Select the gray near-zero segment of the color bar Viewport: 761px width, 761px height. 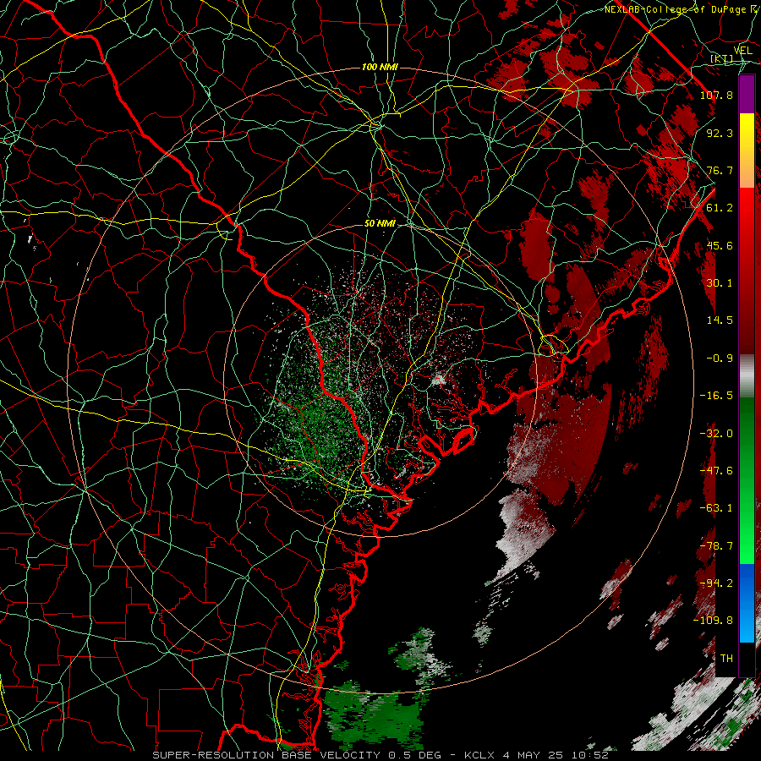tap(747, 376)
